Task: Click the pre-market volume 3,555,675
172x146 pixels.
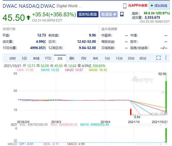Action: point(152,17)
